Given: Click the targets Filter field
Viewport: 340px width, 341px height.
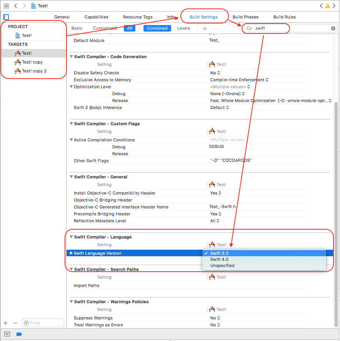Looking at the screenshot, I should 43,323.
